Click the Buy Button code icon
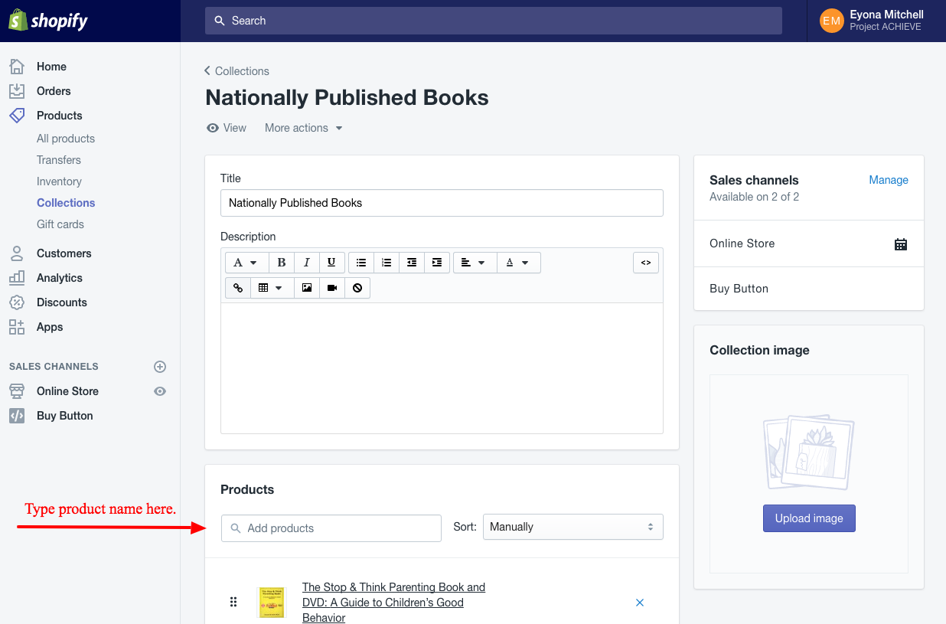The width and height of the screenshot is (946, 624). pos(17,416)
